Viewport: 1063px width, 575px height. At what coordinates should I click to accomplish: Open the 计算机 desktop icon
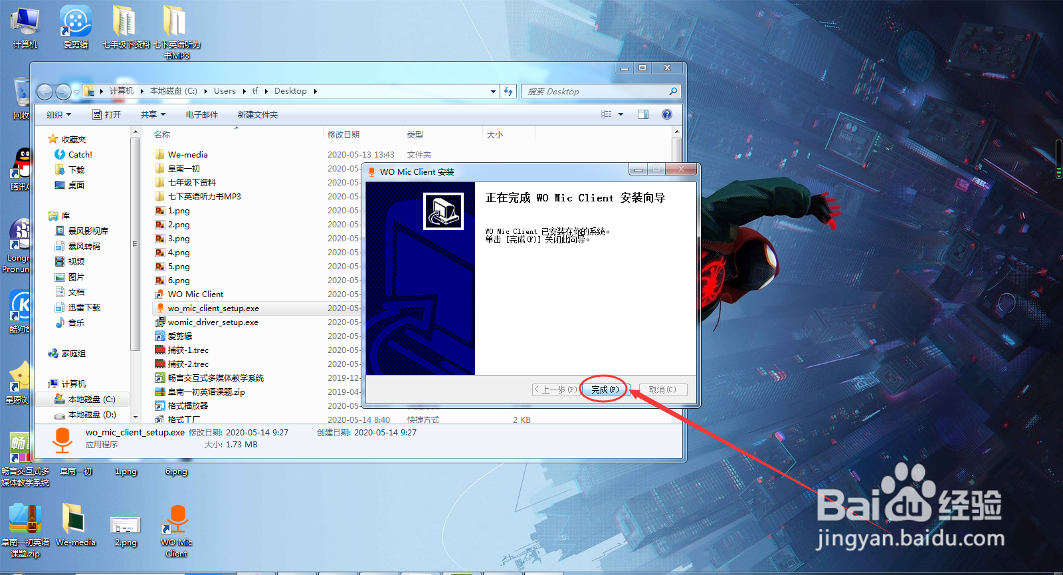click(25, 27)
